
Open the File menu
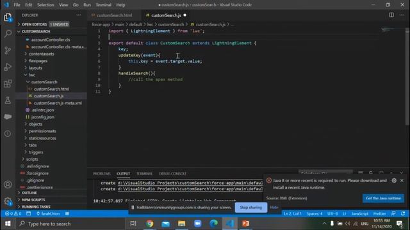[17, 4]
